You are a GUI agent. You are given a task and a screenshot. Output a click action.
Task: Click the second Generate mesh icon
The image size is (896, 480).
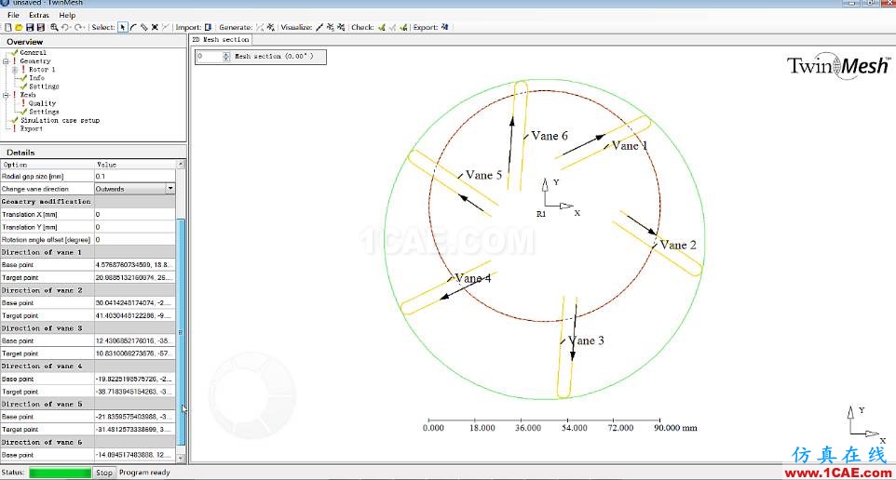[x=270, y=27]
